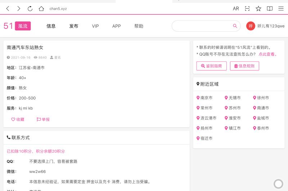
Task: Open the 鉴别指南 button
Action: pyautogui.click(x=211, y=66)
